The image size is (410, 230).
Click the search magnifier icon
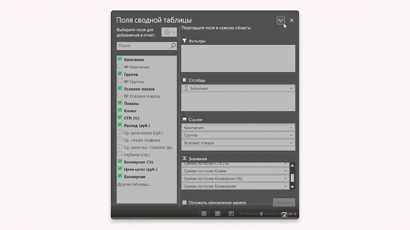pos(173,46)
